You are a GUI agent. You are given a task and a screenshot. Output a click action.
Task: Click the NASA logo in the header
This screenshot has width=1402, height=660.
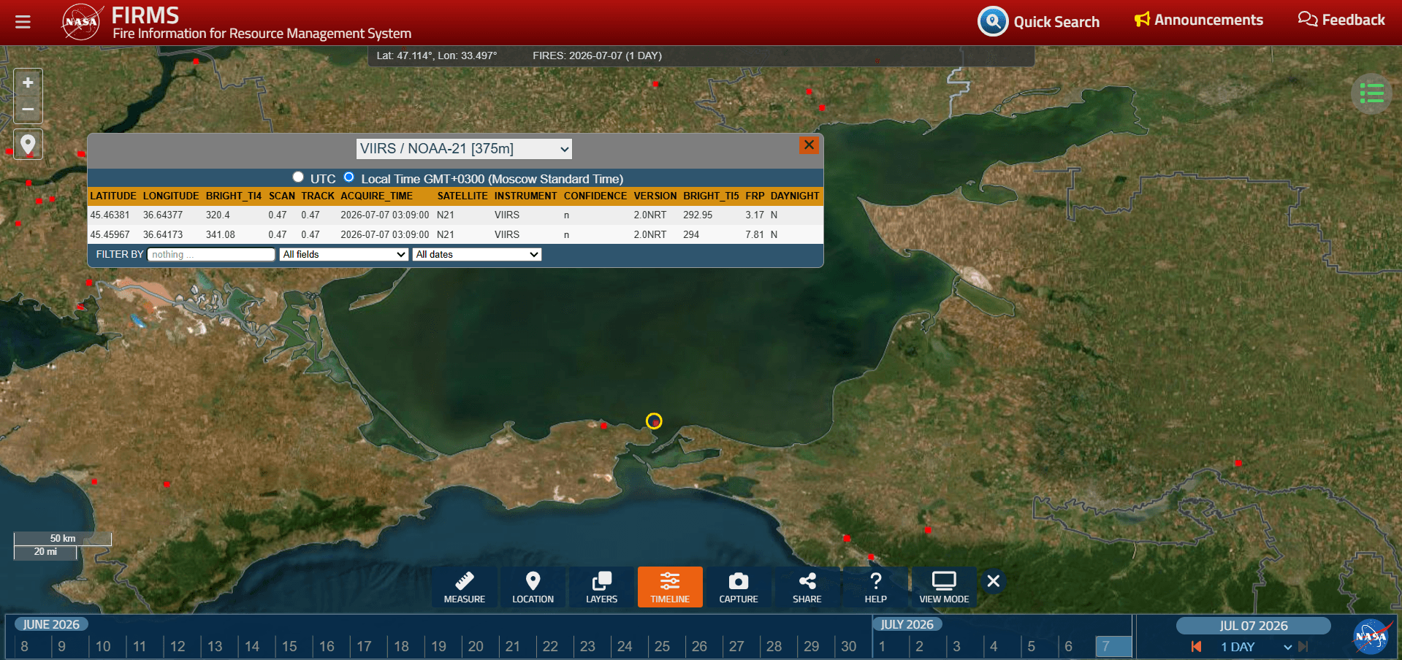tap(82, 22)
